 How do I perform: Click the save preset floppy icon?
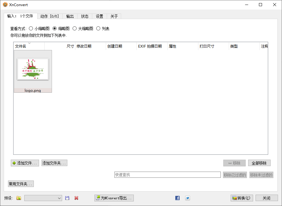click(67, 198)
